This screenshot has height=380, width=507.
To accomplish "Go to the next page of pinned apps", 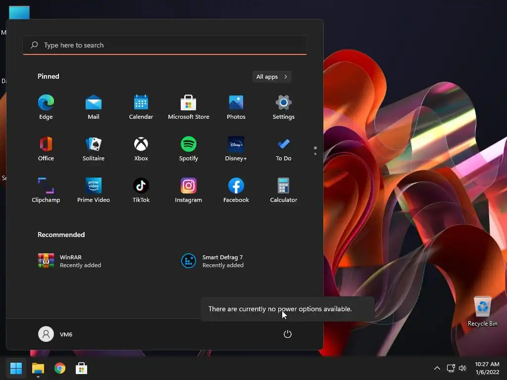I will pyautogui.click(x=315, y=154).
